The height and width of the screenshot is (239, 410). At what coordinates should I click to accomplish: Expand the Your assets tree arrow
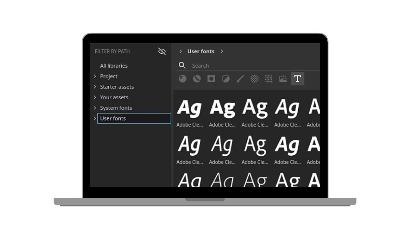coord(95,97)
